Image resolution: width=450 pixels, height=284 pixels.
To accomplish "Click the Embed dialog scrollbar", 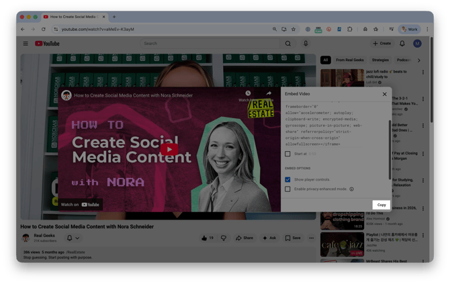I will click(390, 149).
